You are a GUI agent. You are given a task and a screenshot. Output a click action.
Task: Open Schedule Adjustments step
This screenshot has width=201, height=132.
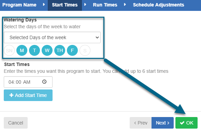[x=158, y=5]
